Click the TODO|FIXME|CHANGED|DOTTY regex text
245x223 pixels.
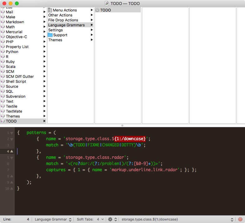point(104,145)
